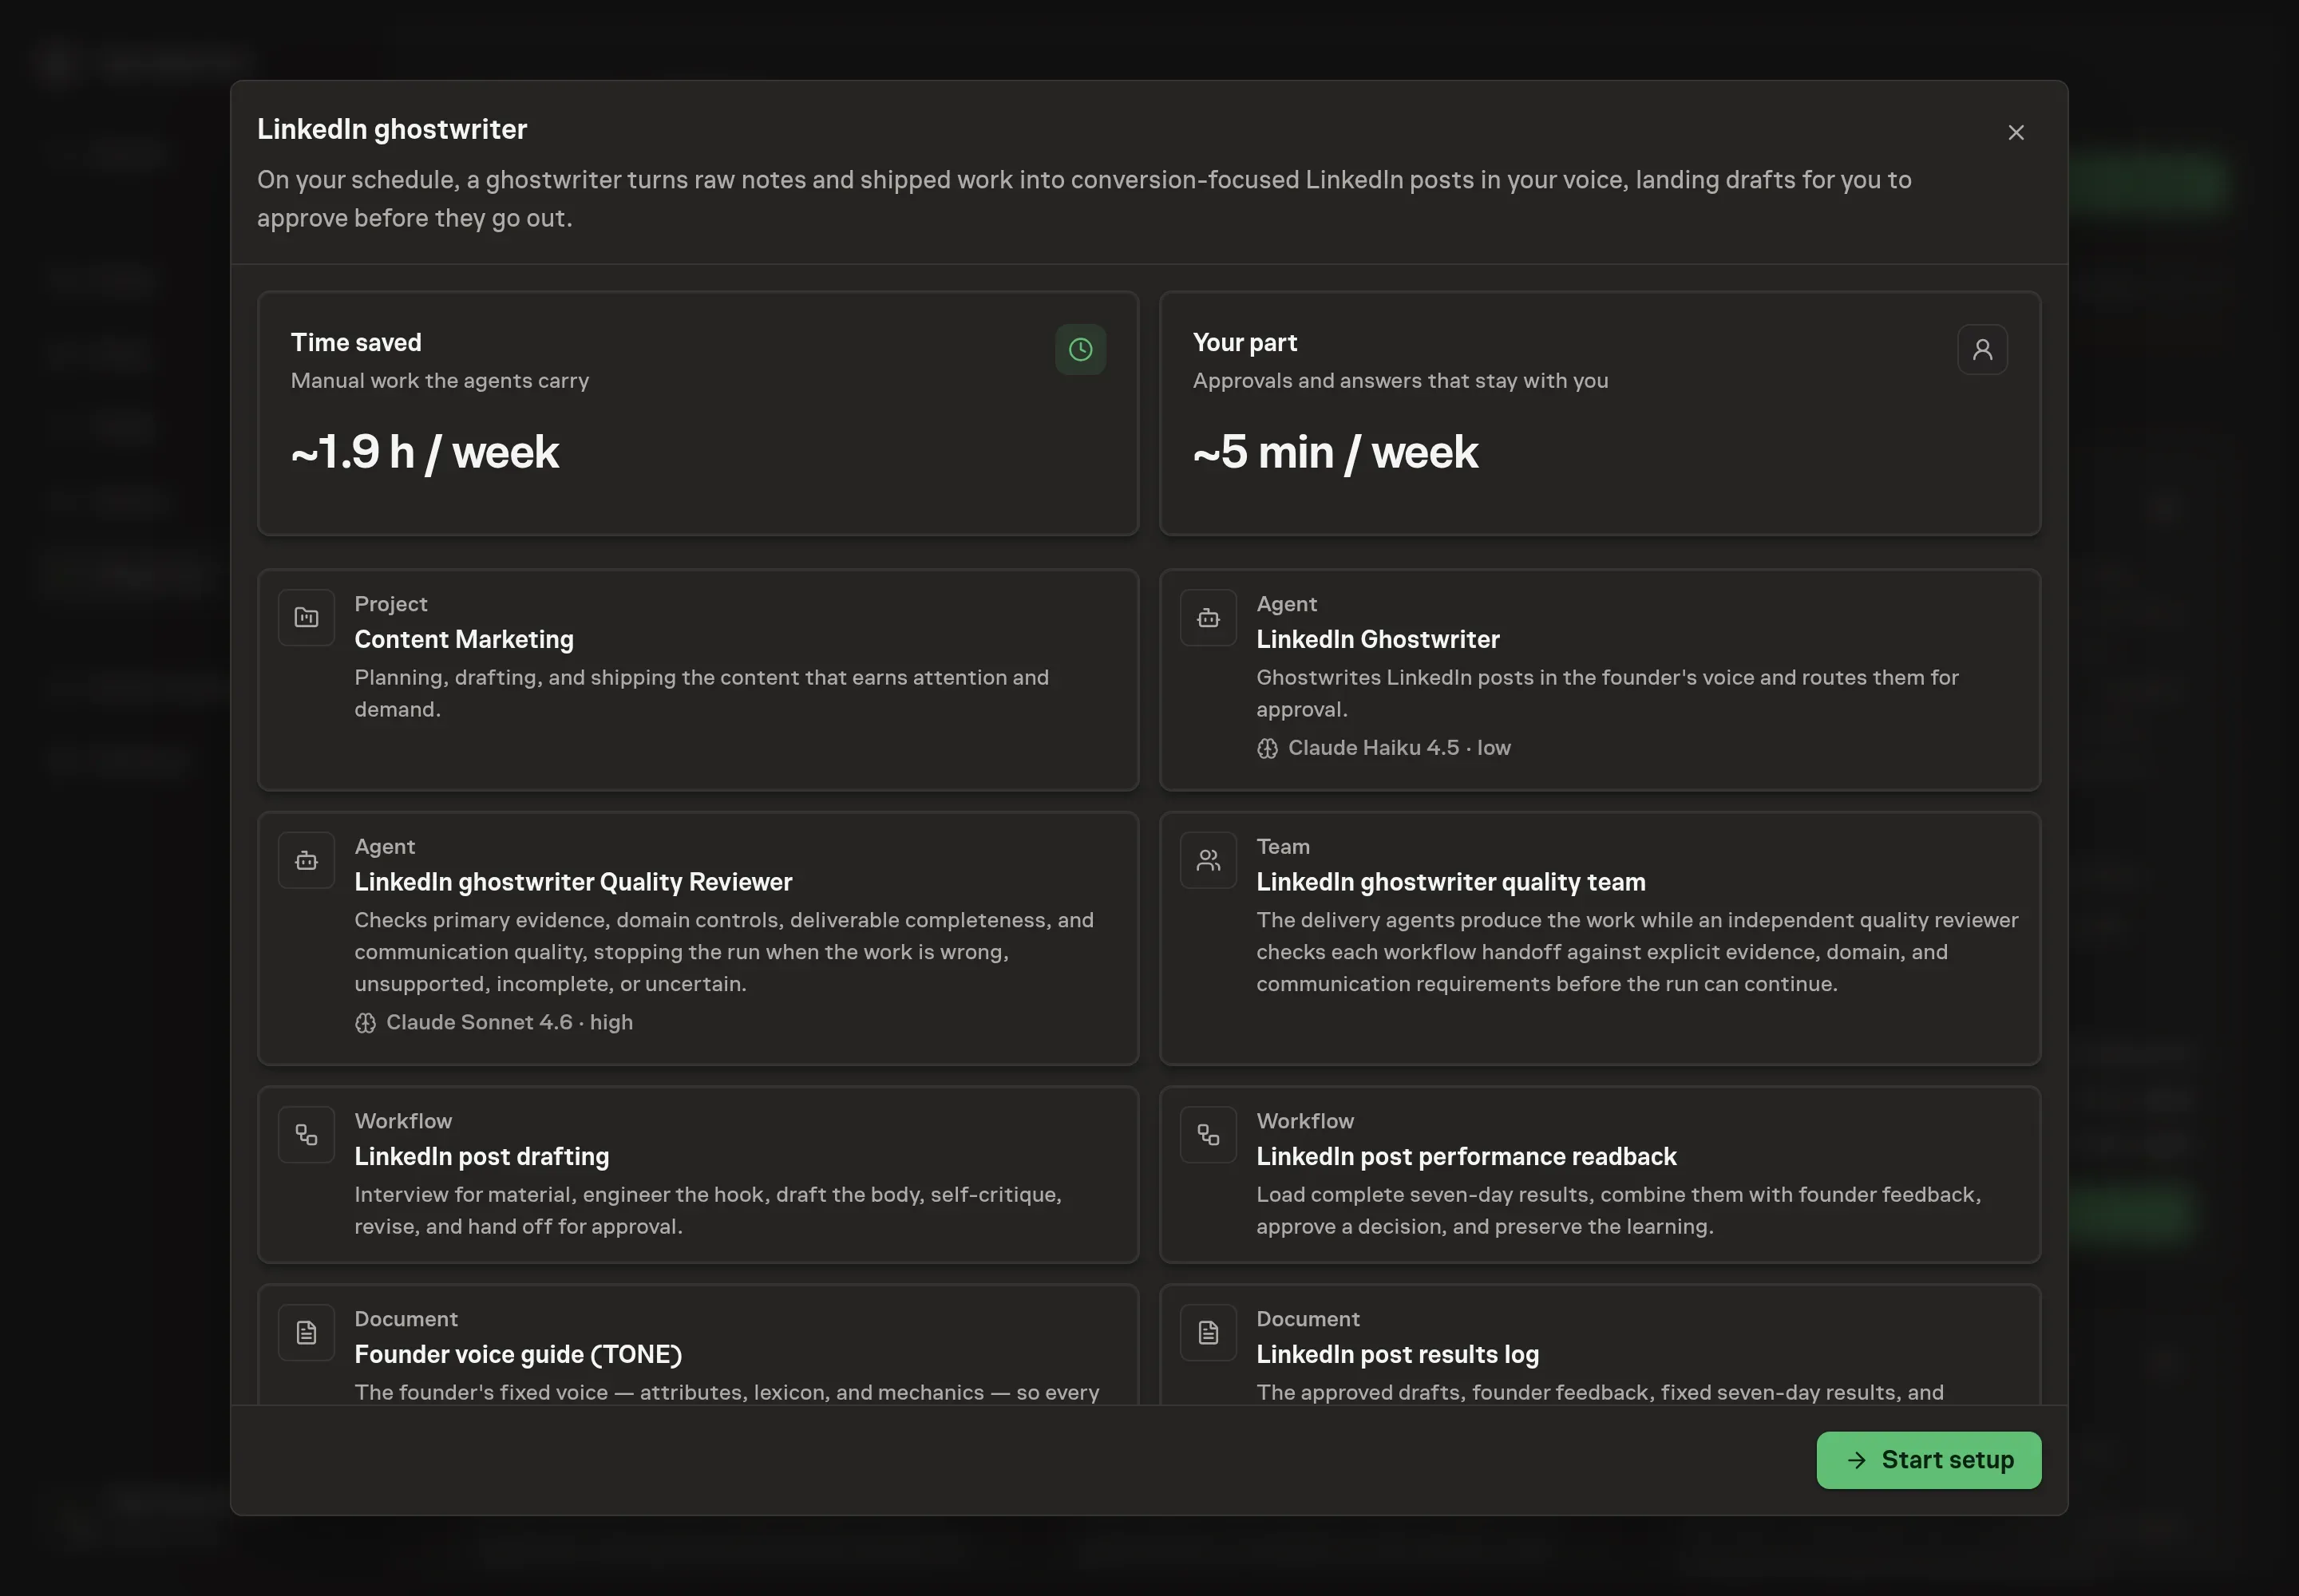Select the '~1.9 h / week' value

424,452
